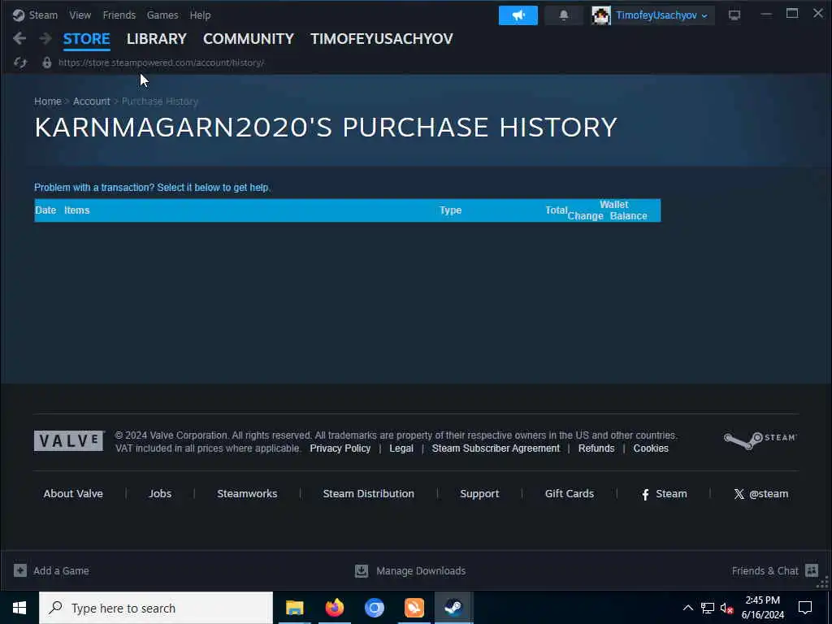Click the Purchase History breadcrumb
This screenshot has height=624, width=832.
coord(160,102)
